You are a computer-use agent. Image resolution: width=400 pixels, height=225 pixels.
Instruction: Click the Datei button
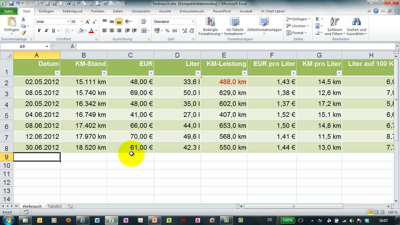[x=9, y=11]
